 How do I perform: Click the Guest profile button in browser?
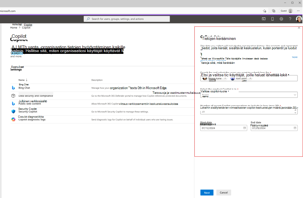pos(286,11)
